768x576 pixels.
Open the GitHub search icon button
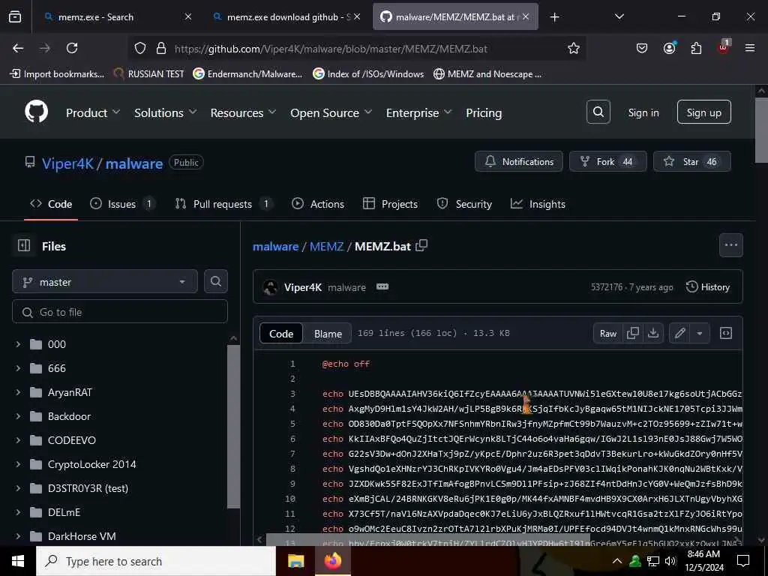pyautogui.click(x=598, y=112)
